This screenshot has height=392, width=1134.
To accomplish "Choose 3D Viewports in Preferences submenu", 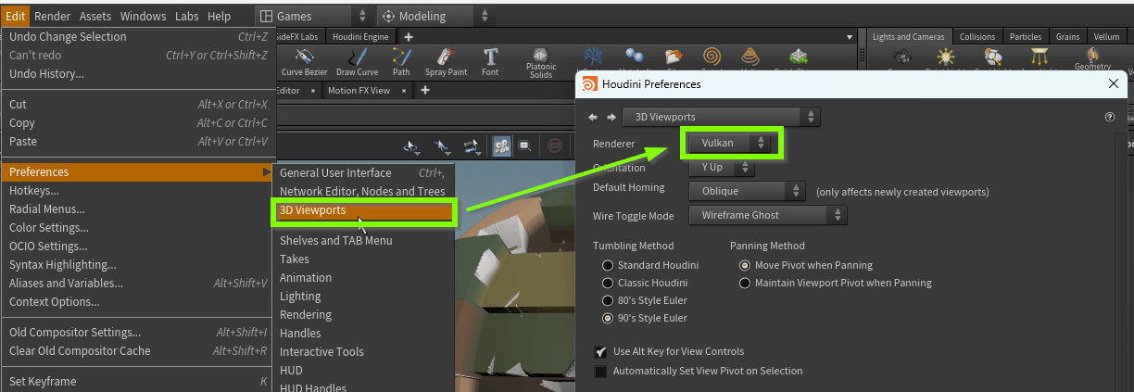I will (x=363, y=211).
